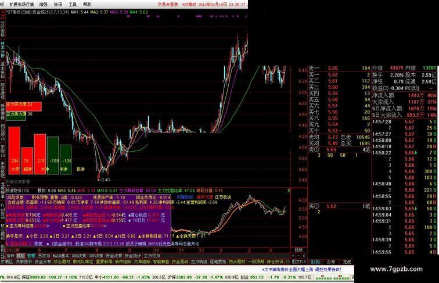The height and width of the screenshot is (283, 439).
Task: Click the 主力买力度 53 red indicator box
Action: pos(24,106)
